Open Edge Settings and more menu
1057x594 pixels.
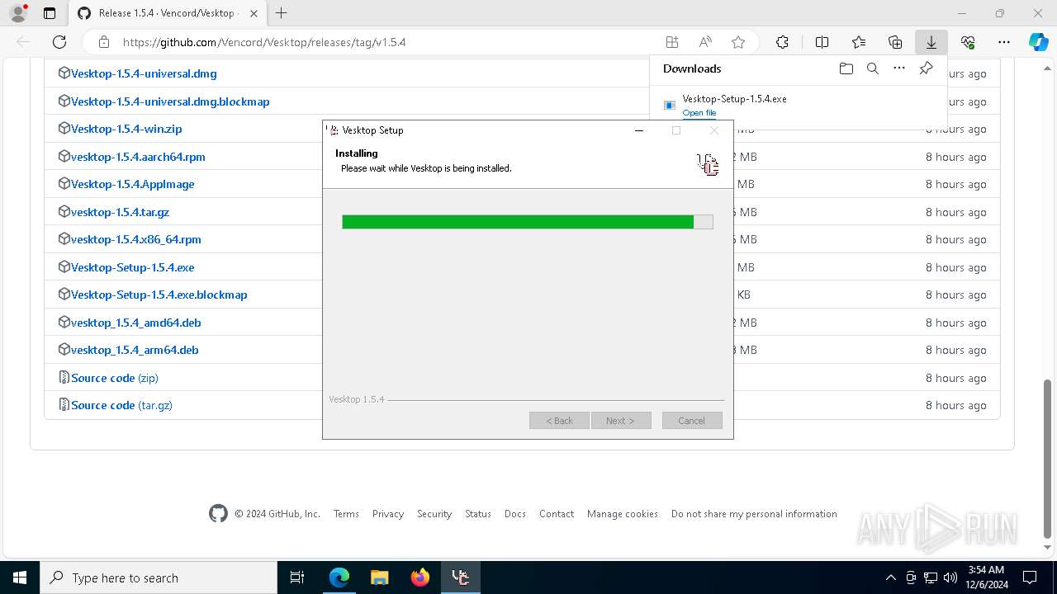[x=1004, y=42]
